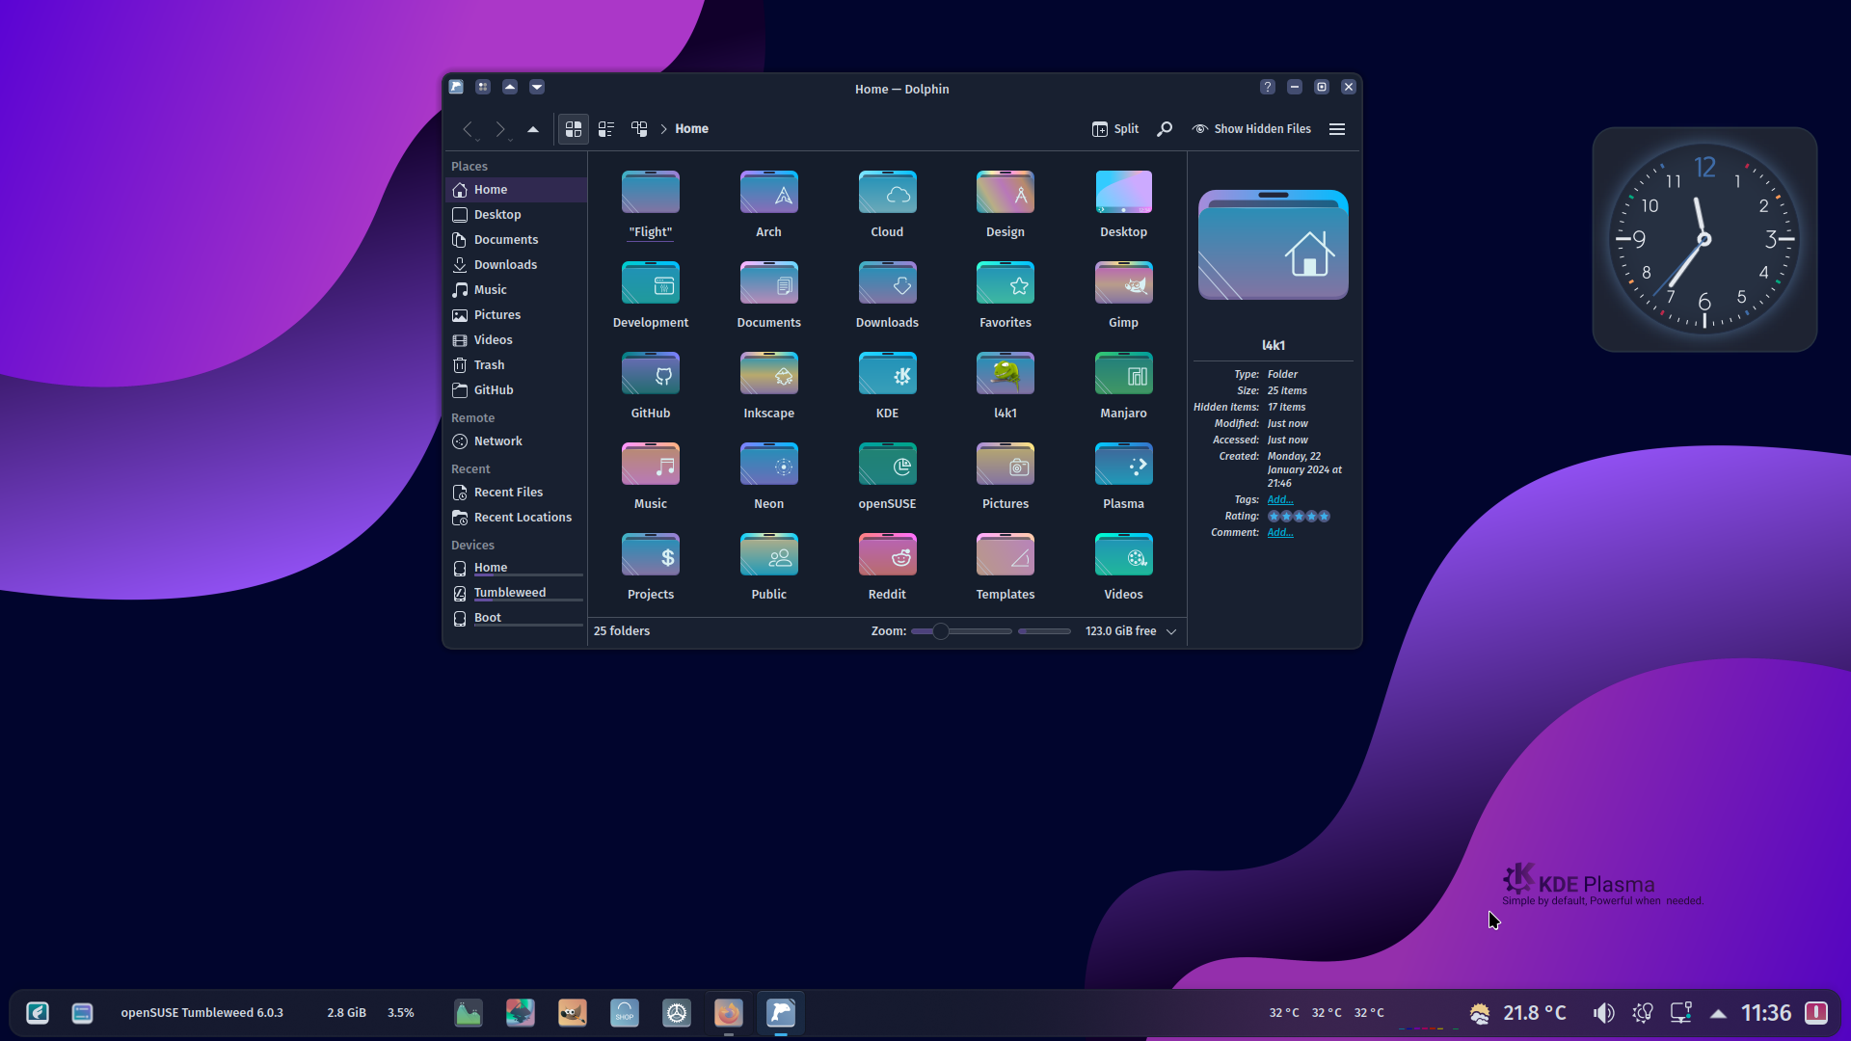
Task: Click the keep-below arrow in title bar
Action: [x=537, y=88]
